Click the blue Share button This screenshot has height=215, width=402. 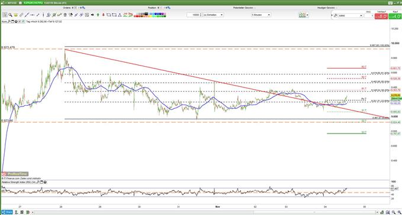[7, 212]
